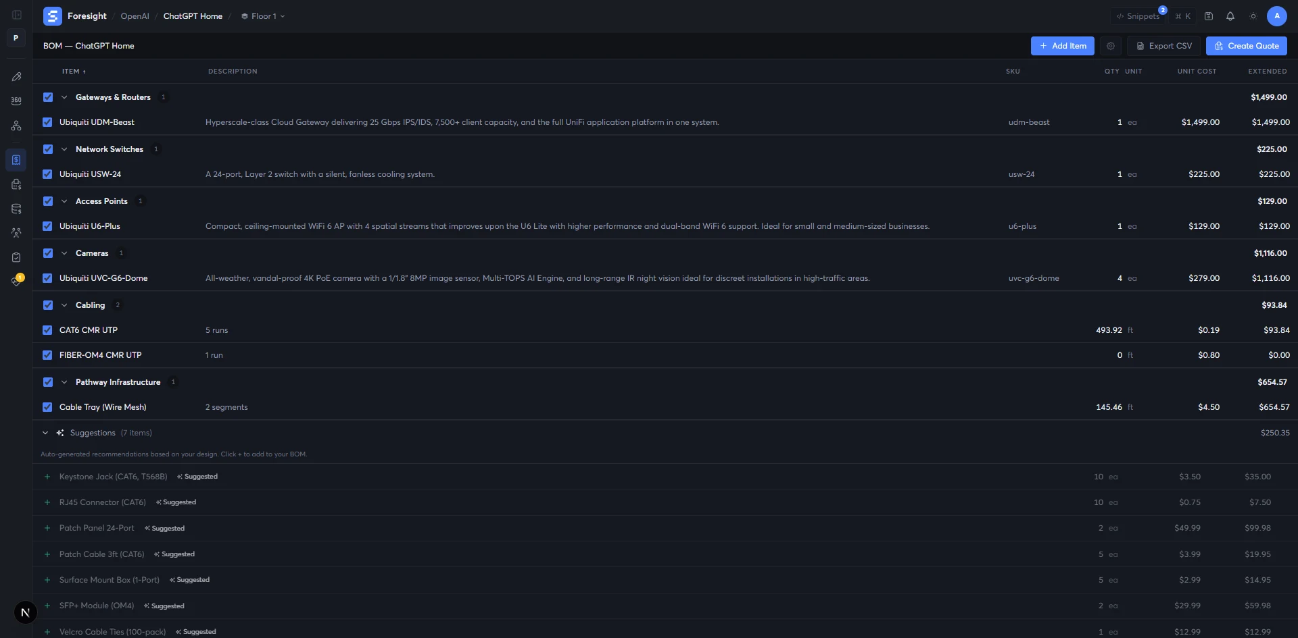Image resolution: width=1298 pixels, height=638 pixels.
Task: Uncheck the Ubiquiti USW-24 checkbox
Action: tap(47, 174)
